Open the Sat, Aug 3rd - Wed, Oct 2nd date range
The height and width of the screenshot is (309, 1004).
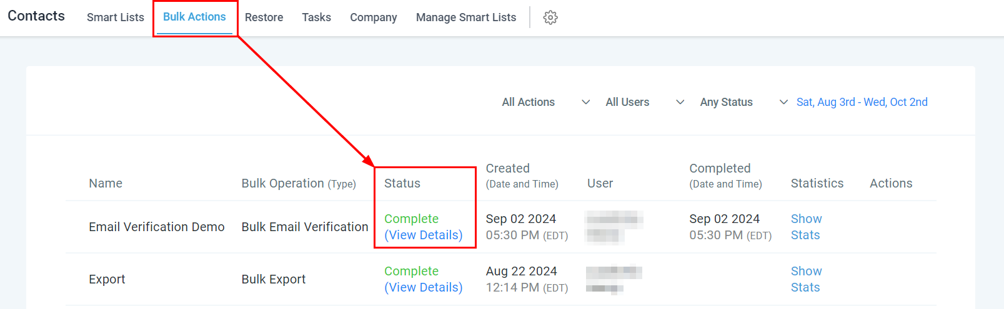click(x=862, y=102)
